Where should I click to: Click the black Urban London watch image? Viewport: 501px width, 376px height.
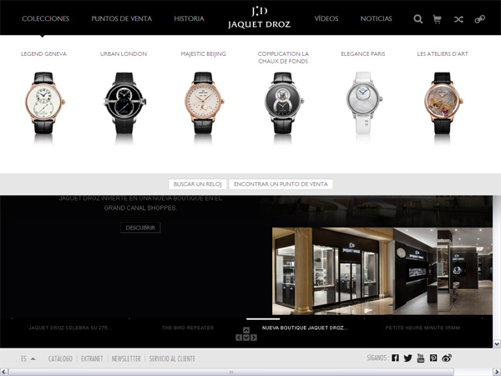coord(124,103)
